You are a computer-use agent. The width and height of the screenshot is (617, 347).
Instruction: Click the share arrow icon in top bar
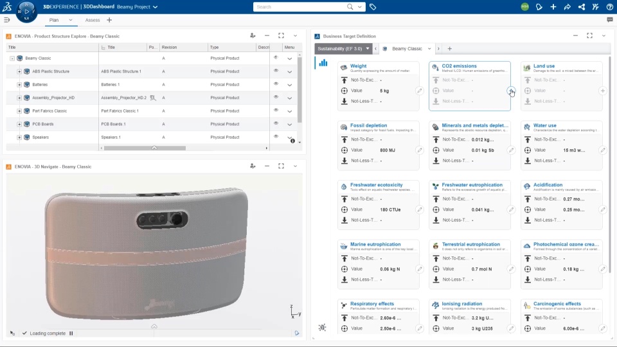coord(567,6)
